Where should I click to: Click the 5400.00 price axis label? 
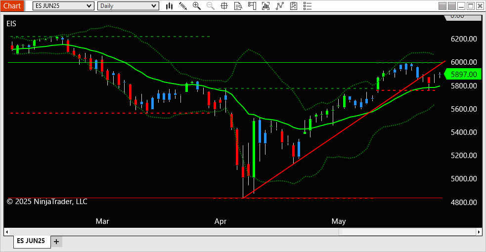(464, 132)
